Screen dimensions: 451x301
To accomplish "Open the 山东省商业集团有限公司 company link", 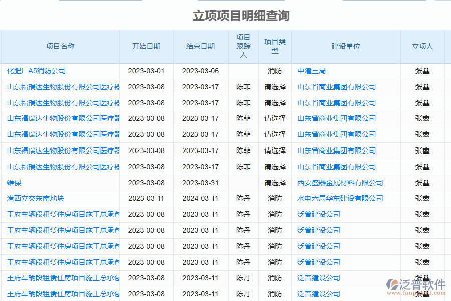I will coord(336,87).
